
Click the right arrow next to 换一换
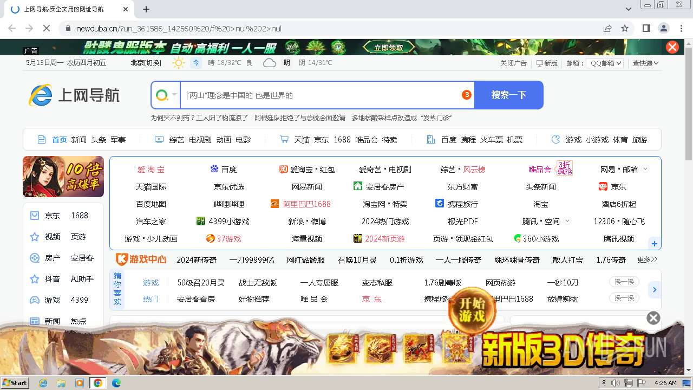coord(655,290)
